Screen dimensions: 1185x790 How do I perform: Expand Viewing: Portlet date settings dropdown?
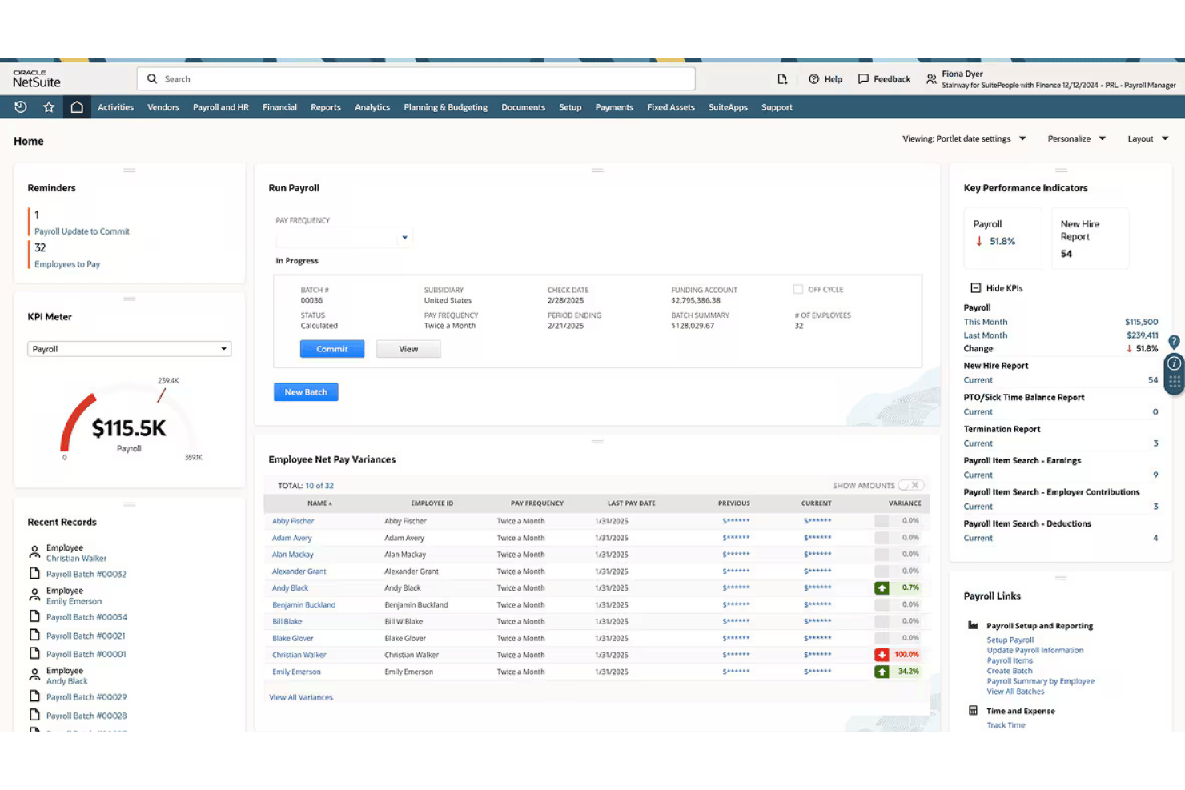964,139
